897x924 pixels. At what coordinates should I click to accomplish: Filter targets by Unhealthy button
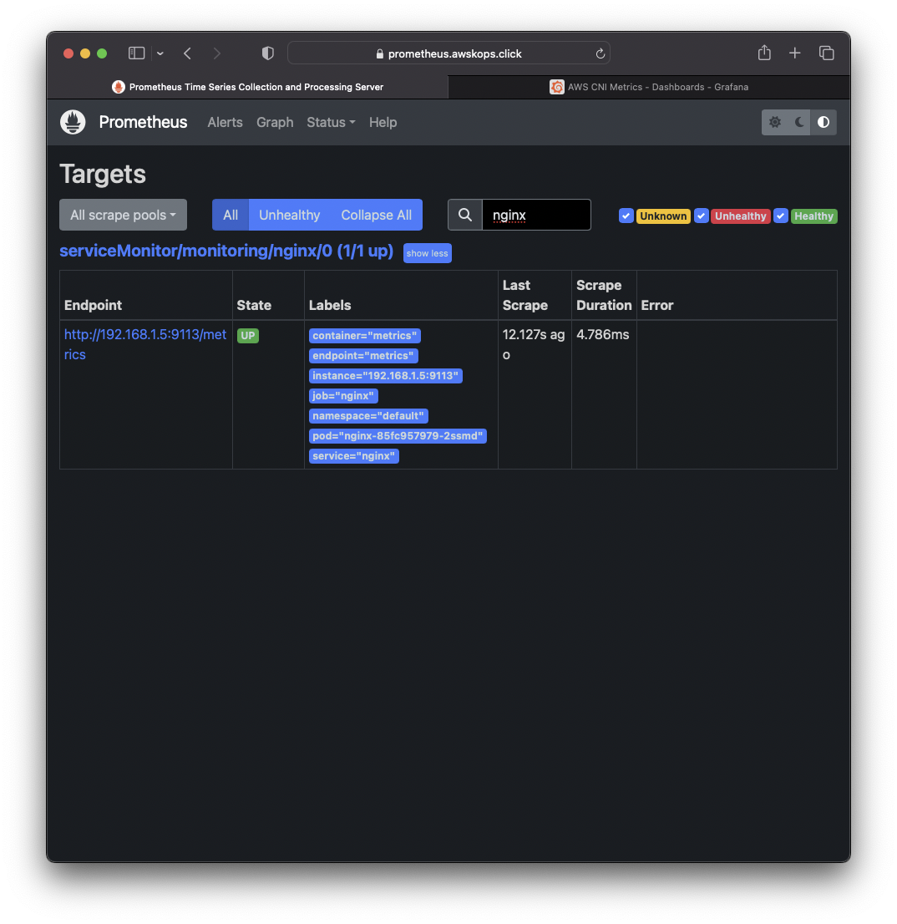pos(290,215)
